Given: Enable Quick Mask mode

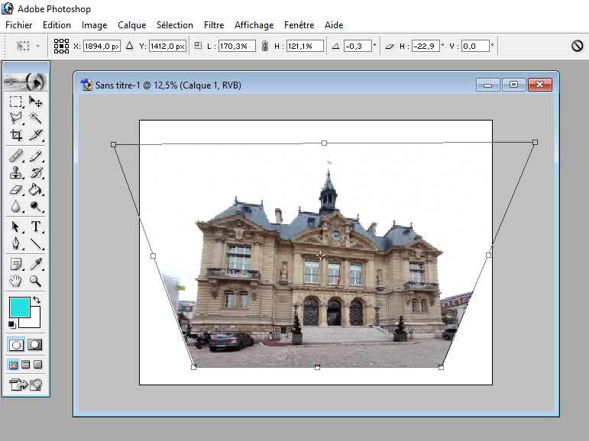Looking at the screenshot, I should (x=34, y=345).
